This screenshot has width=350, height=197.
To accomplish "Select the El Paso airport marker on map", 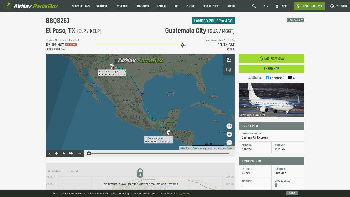I will 112,65.
